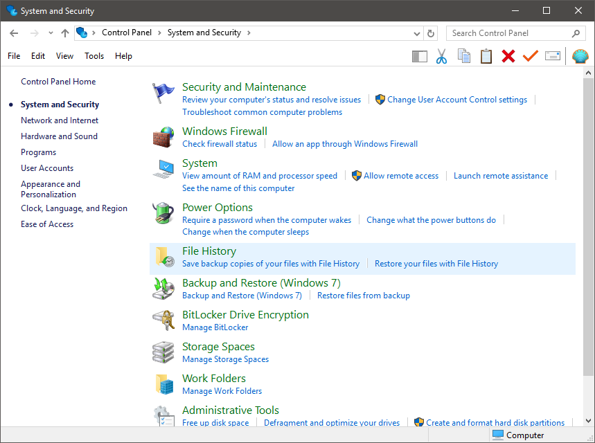Click Computer entry in the status bar
This screenshot has height=443, width=595.
[x=518, y=435]
